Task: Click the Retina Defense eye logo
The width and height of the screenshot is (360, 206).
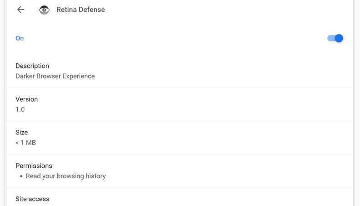Action: pos(44,10)
